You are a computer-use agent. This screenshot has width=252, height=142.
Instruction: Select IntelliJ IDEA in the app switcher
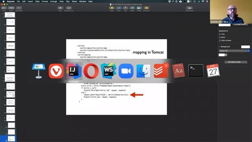74,71
